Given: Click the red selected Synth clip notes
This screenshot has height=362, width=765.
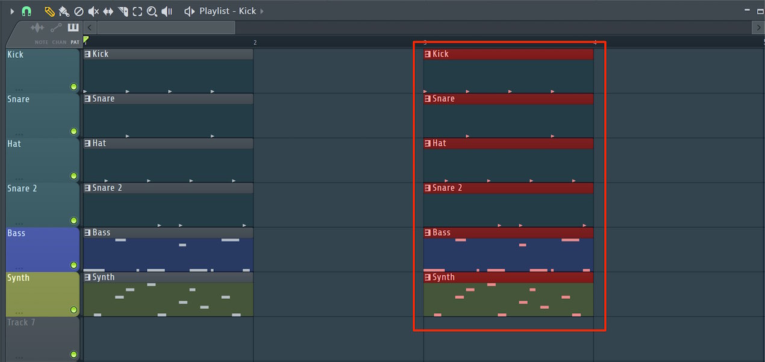Looking at the screenshot, I should pos(508,299).
